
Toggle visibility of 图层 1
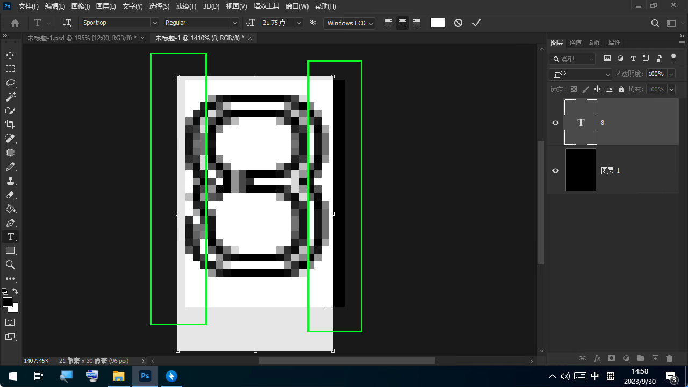tap(556, 170)
